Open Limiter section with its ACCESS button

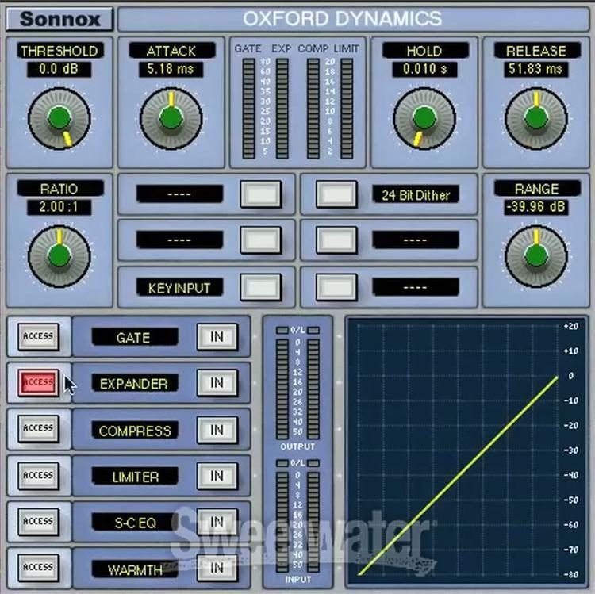pos(38,475)
